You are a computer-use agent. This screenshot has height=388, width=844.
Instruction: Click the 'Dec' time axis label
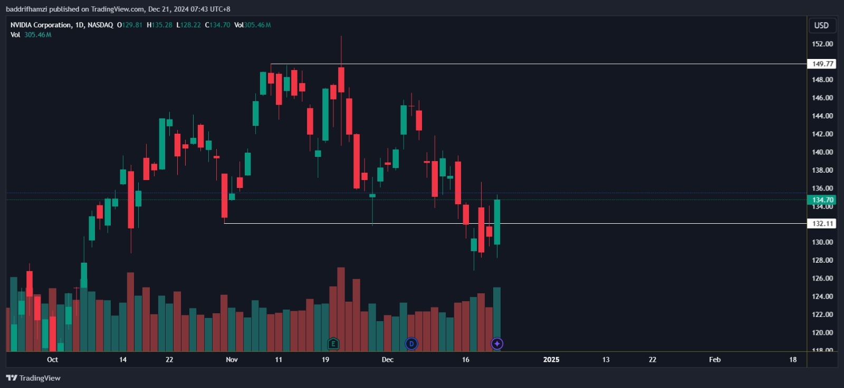pyautogui.click(x=388, y=360)
